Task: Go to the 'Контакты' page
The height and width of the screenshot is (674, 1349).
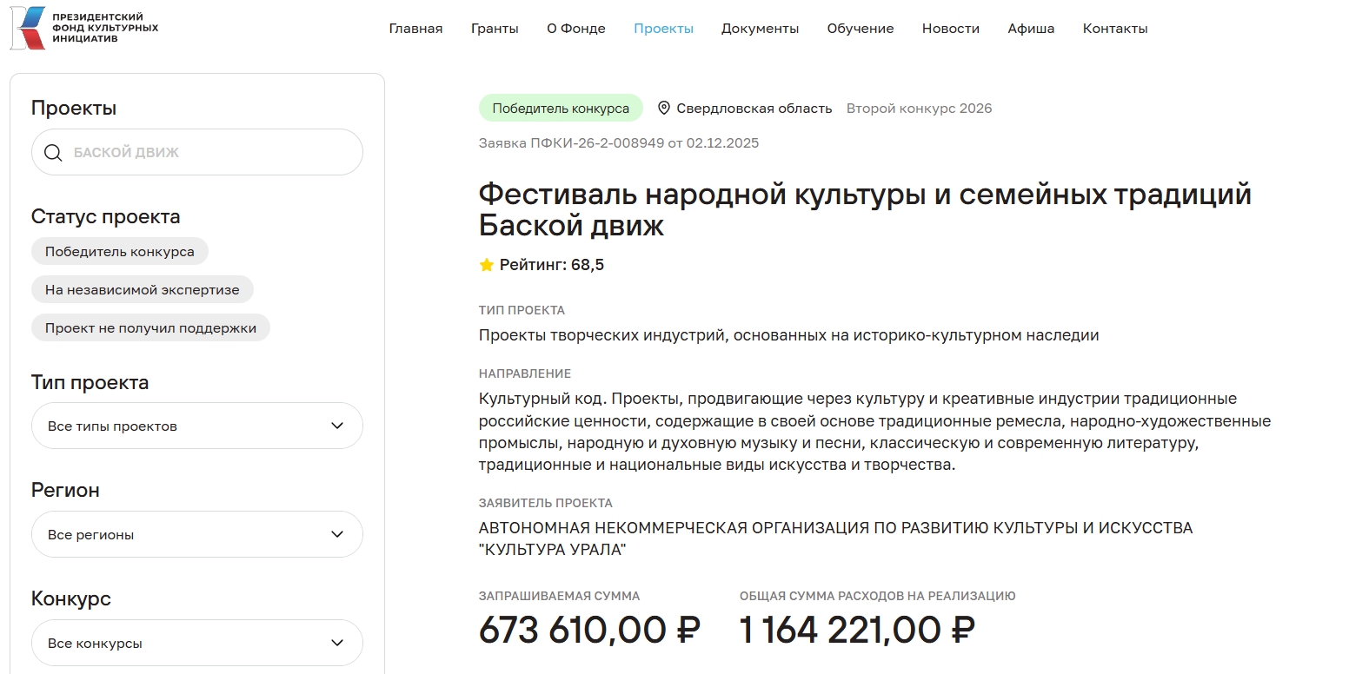Action: [1114, 29]
